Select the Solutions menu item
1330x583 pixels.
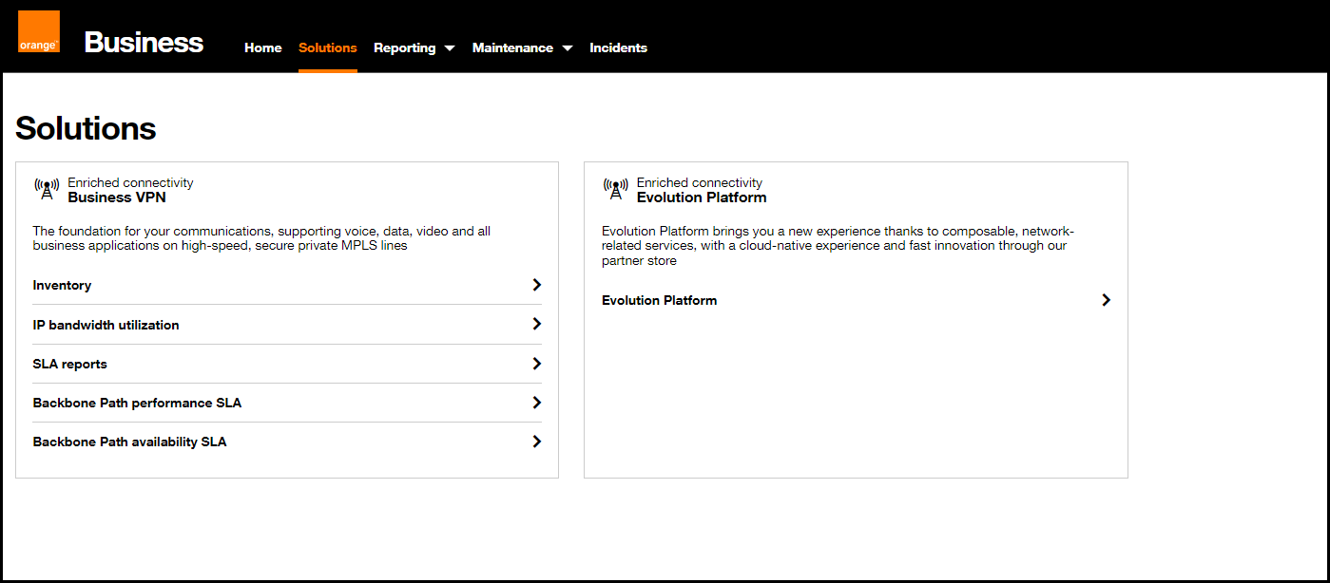(x=328, y=47)
